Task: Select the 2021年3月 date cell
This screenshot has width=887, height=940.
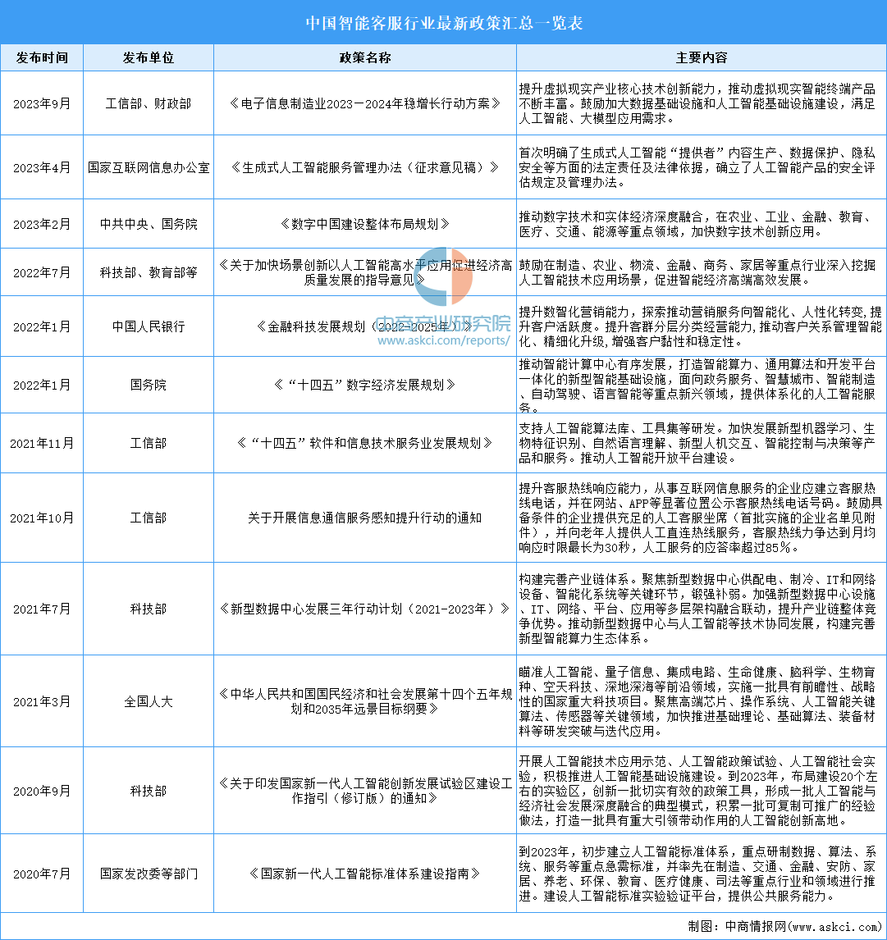Action: coord(42,701)
